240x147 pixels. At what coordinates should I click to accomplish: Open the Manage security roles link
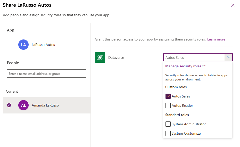[x=183, y=66]
